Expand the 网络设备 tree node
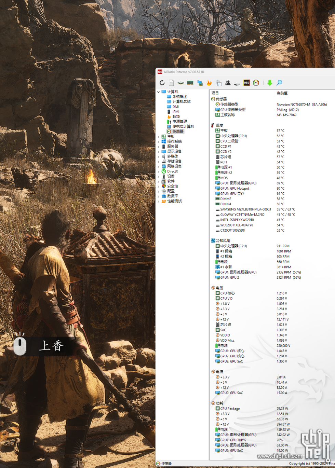335x468 pixels. 158,166
